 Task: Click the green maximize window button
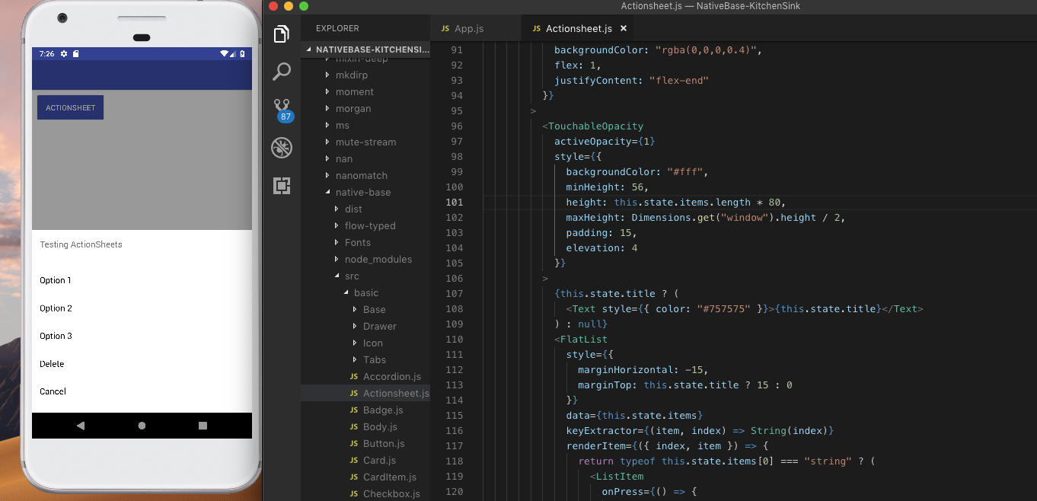[304, 6]
